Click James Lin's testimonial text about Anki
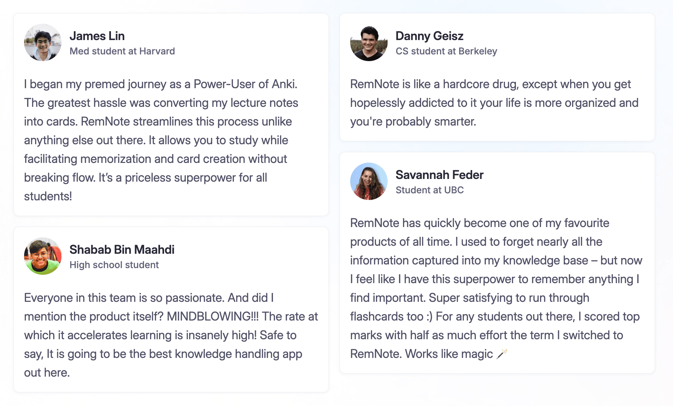 point(161,140)
